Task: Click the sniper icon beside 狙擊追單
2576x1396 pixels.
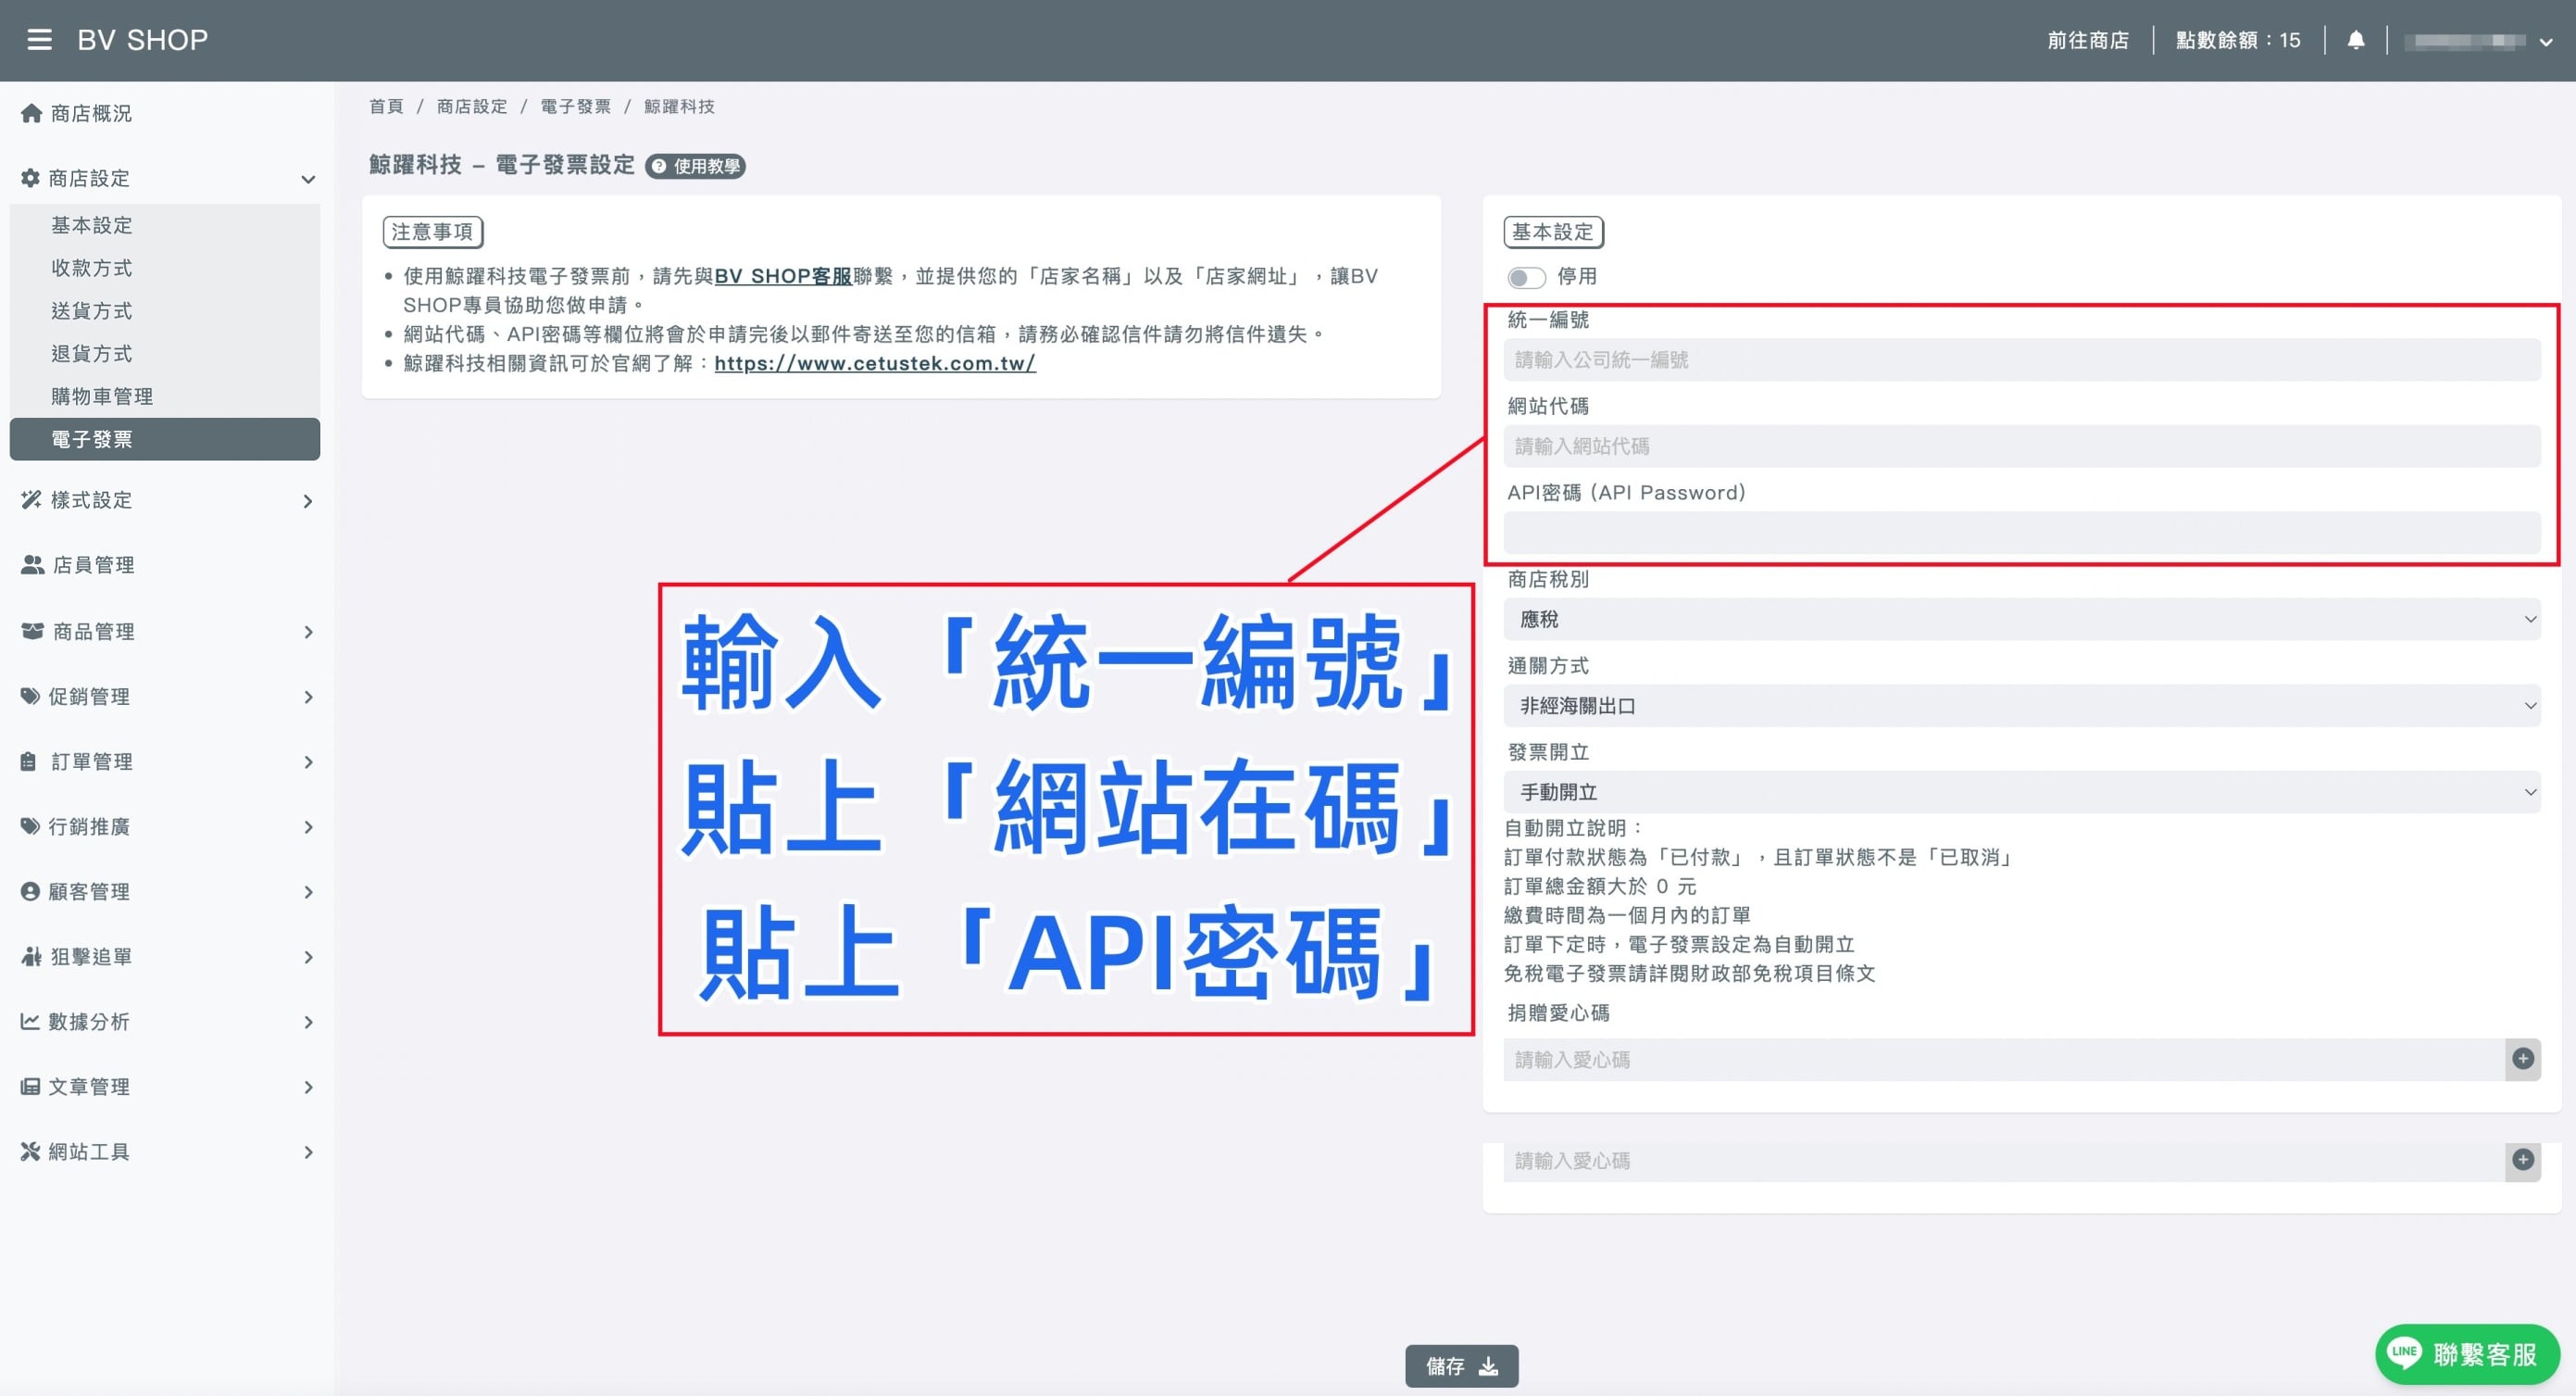Action: point(31,956)
